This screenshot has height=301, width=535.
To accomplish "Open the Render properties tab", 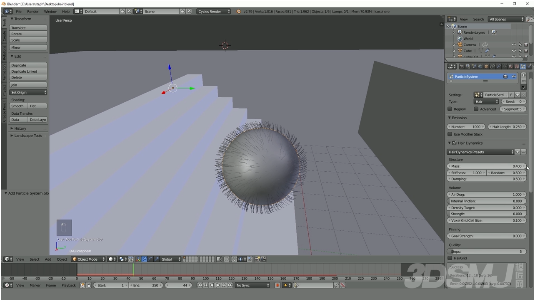I will coord(462,67).
